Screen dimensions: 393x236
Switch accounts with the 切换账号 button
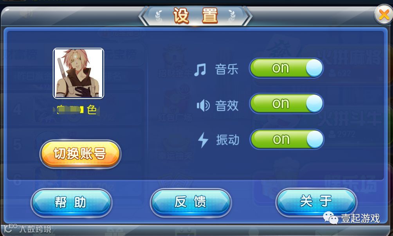click(80, 154)
